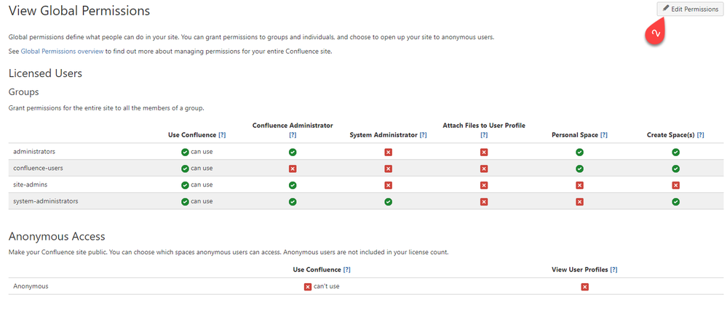Image resolution: width=727 pixels, height=321 pixels.
Task: Click system-administrators Attach Files red cross
Action: [484, 202]
